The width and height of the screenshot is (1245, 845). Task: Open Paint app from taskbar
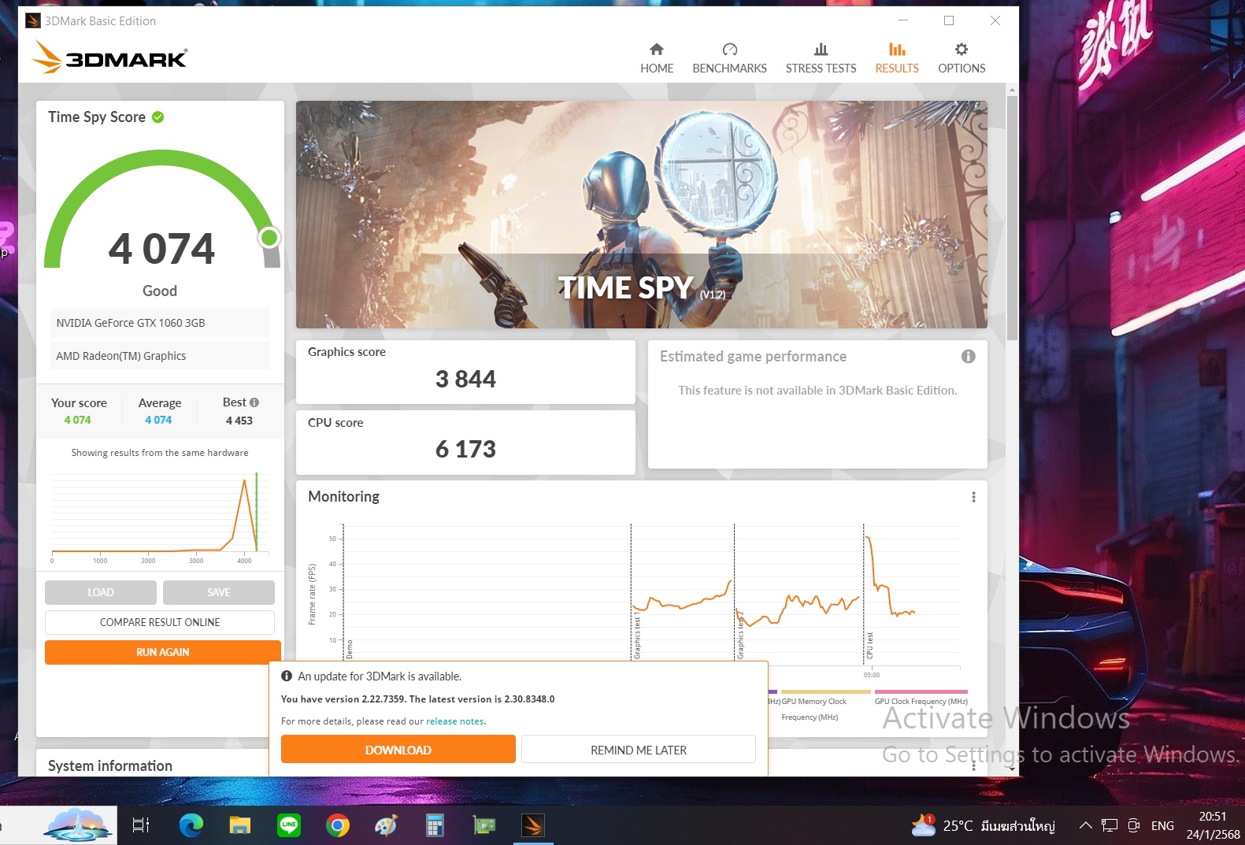point(386,825)
